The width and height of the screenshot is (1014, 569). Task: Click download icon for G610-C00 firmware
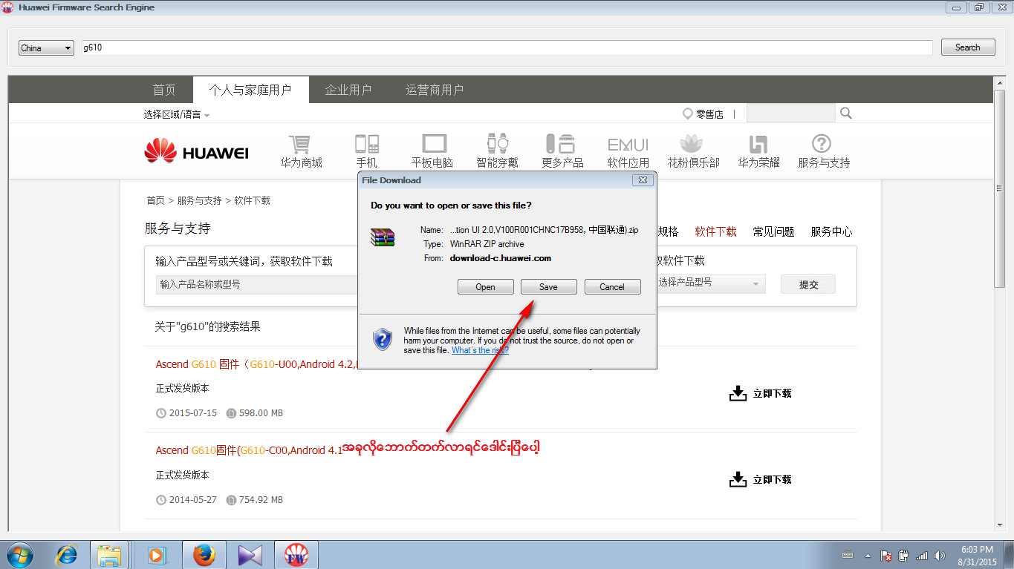738,479
